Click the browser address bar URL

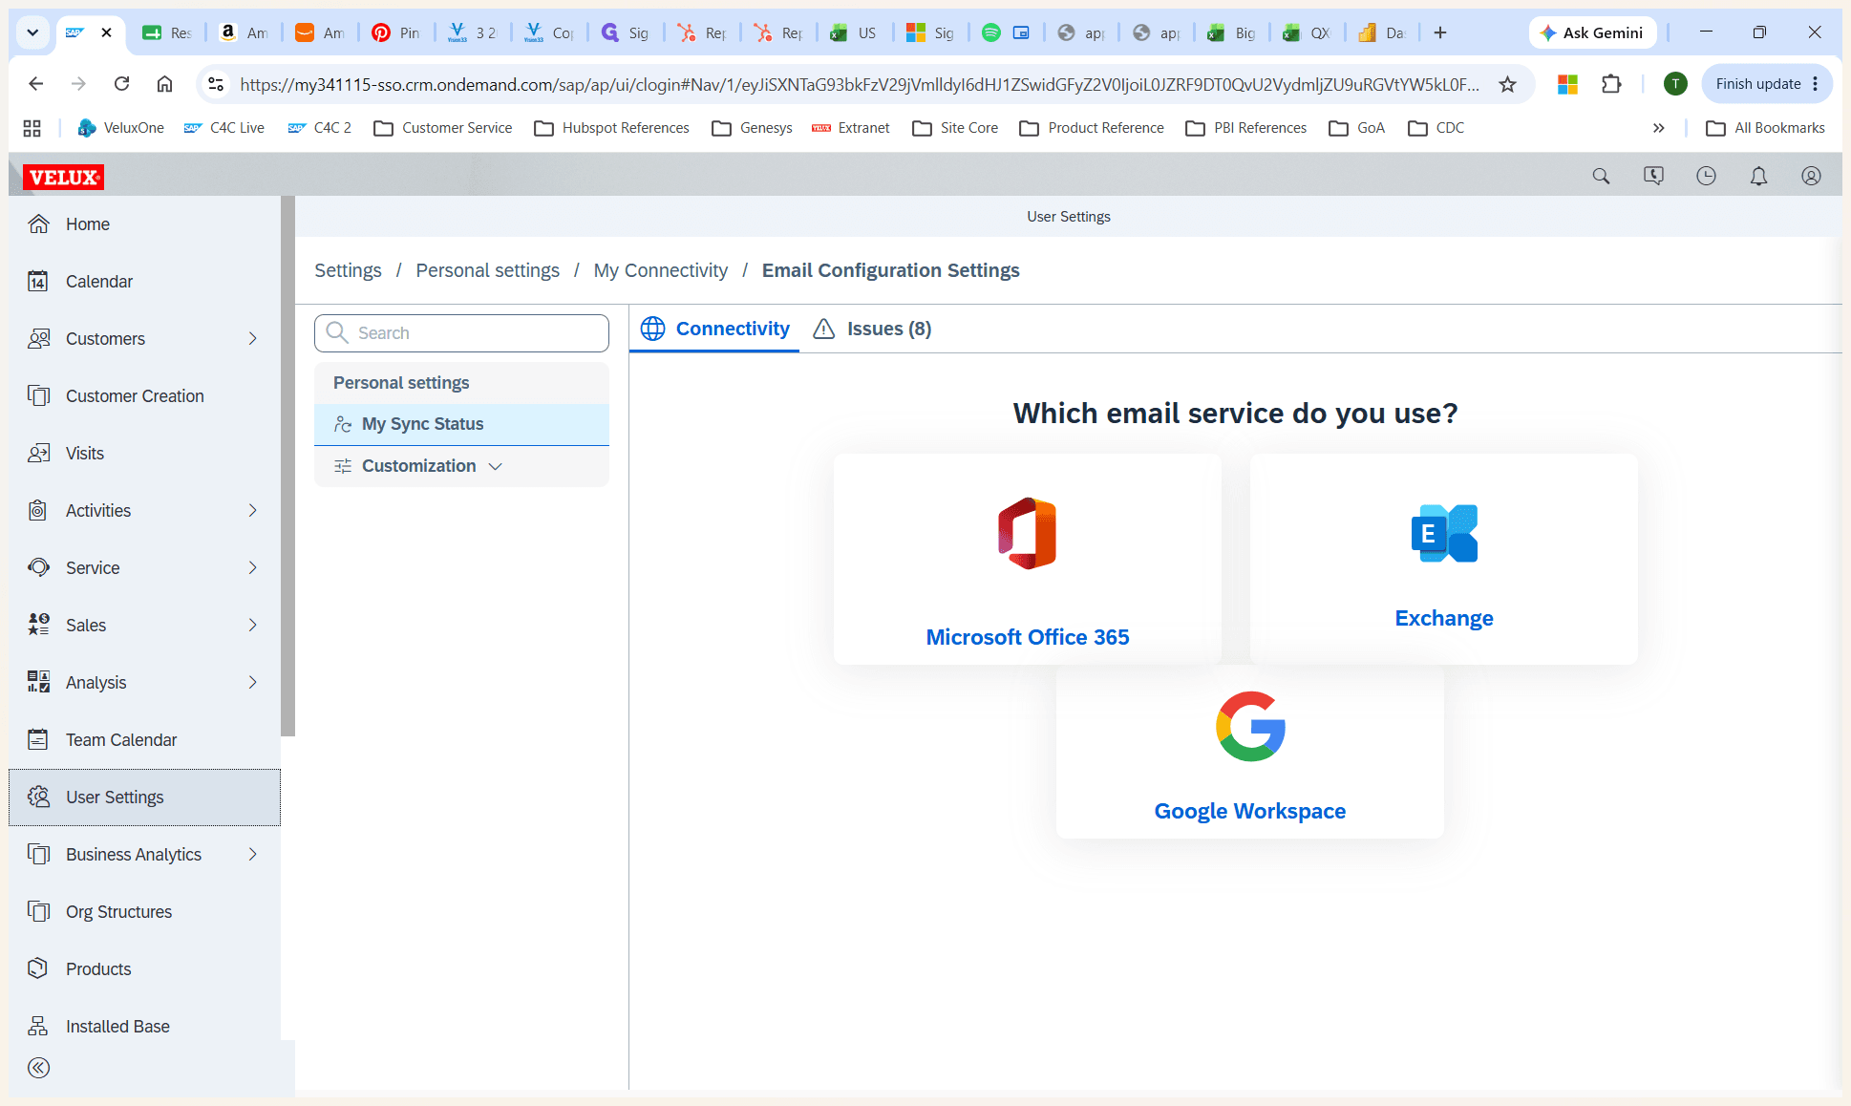point(860,84)
